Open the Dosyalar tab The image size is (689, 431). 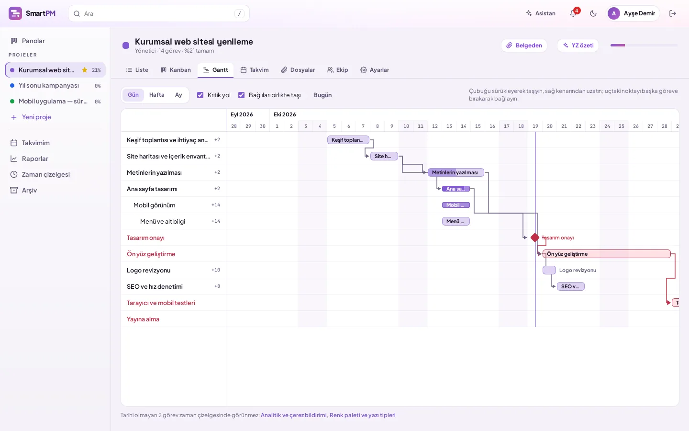pyautogui.click(x=298, y=70)
